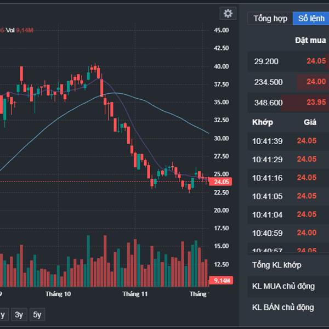Click the 9.14M volume axis label
Image resolution: width=329 pixels, height=329 pixels.
pyautogui.click(x=222, y=280)
